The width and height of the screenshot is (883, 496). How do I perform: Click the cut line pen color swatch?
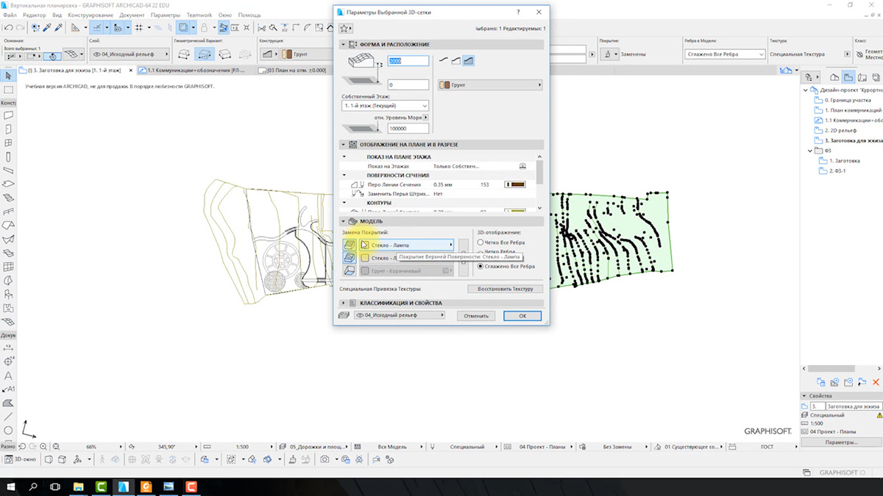pyautogui.click(x=514, y=184)
